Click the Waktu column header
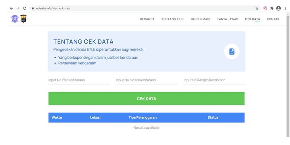290x145 pixels. [57, 117]
